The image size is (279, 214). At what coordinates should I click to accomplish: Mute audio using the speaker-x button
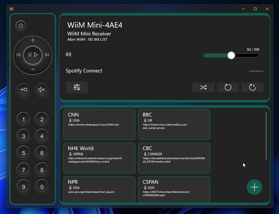(x=42, y=90)
